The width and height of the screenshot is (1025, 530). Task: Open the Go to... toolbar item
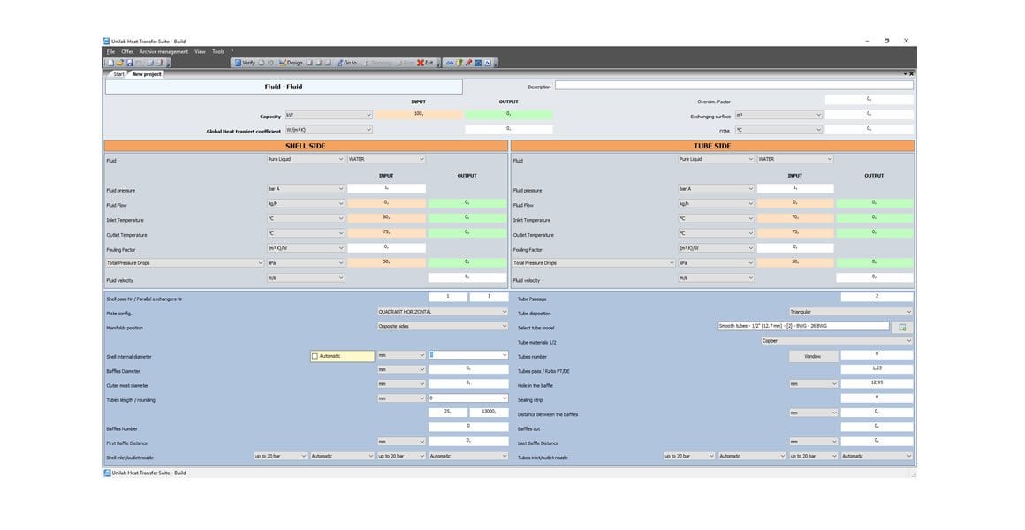[348, 63]
